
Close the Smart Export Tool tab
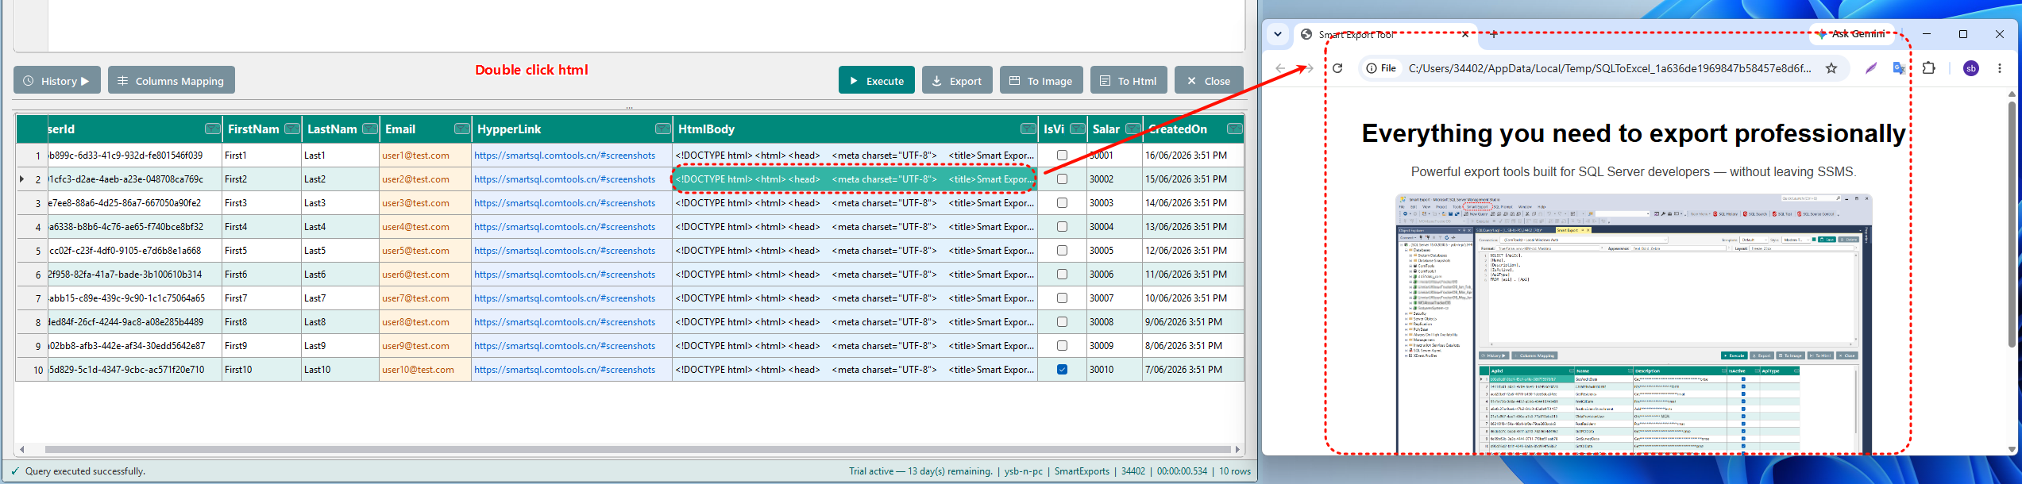click(x=1465, y=34)
